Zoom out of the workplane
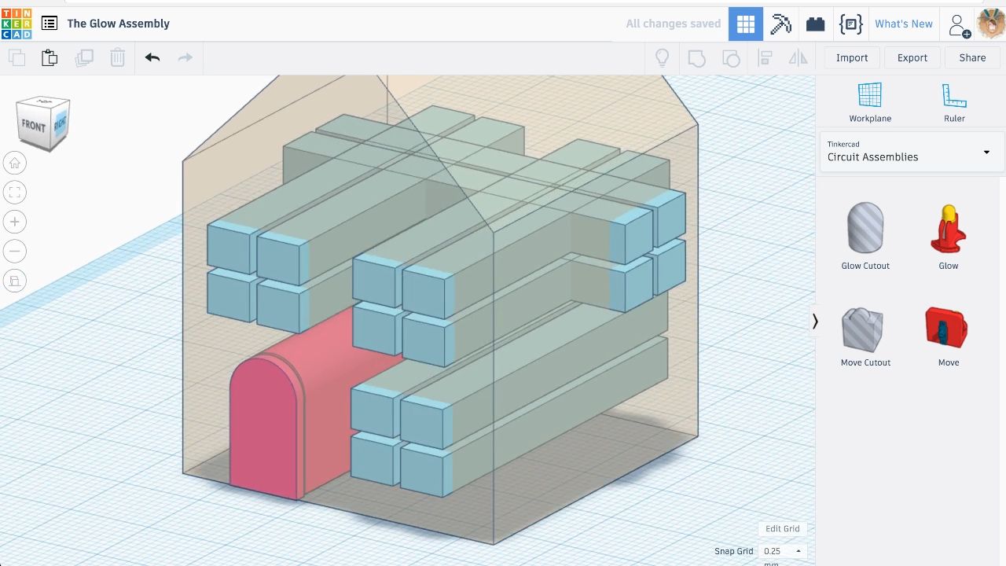The height and width of the screenshot is (566, 1006). click(x=15, y=252)
